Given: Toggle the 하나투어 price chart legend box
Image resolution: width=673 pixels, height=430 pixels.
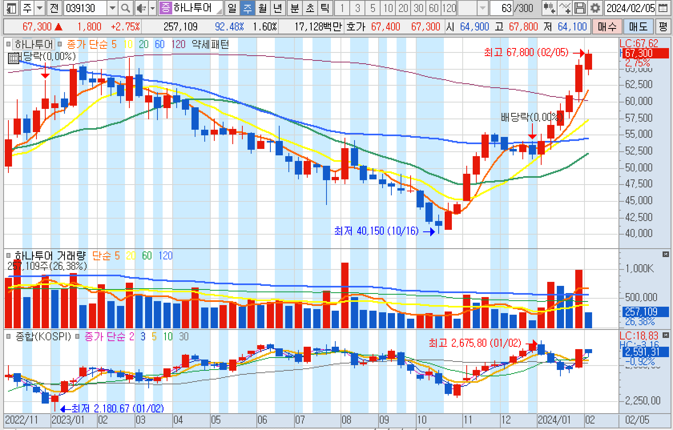Looking at the screenshot, I should tap(9, 44).
